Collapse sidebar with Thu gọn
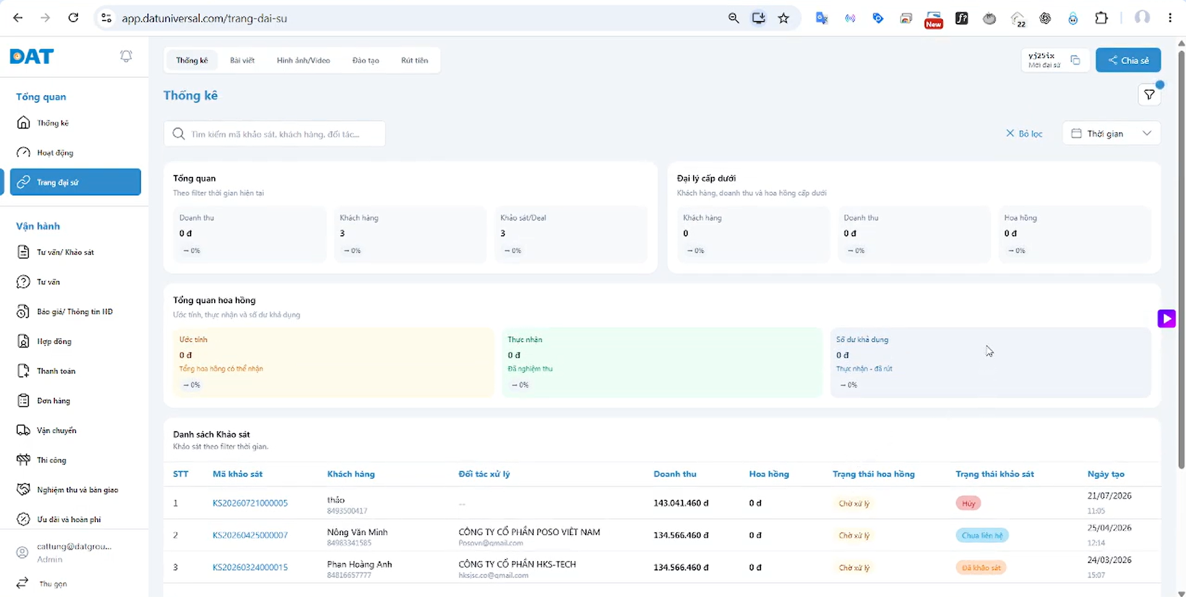1186x597 pixels. (x=42, y=583)
